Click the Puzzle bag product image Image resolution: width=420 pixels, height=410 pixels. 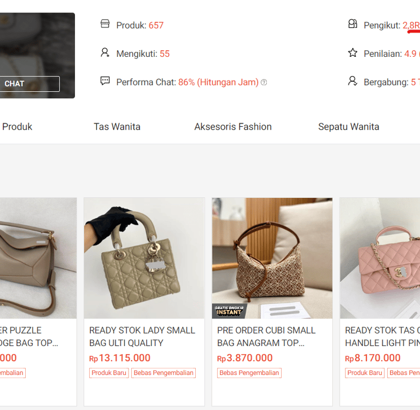pos(38,258)
